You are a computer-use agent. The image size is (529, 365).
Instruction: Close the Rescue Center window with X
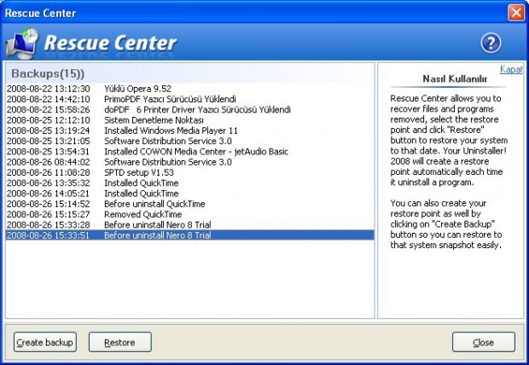pyautogui.click(x=516, y=13)
